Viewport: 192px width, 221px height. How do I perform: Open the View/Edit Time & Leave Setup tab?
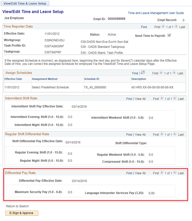[x=25, y=4]
